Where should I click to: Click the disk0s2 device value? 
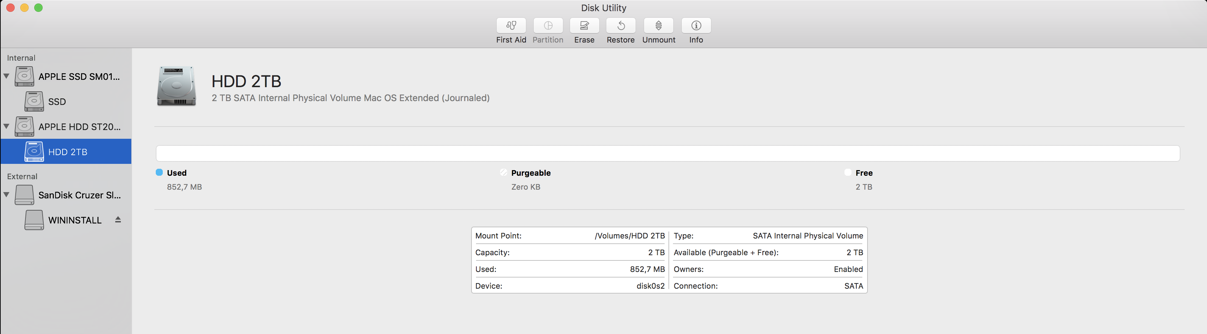651,286
